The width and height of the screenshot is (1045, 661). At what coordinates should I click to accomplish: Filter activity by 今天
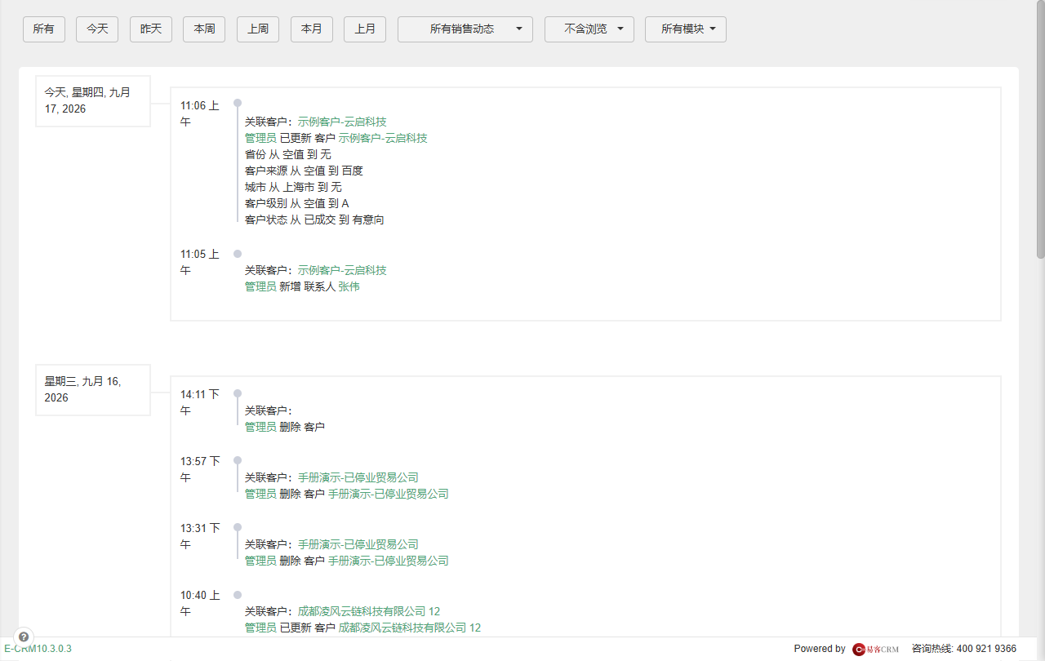[97, 29]
